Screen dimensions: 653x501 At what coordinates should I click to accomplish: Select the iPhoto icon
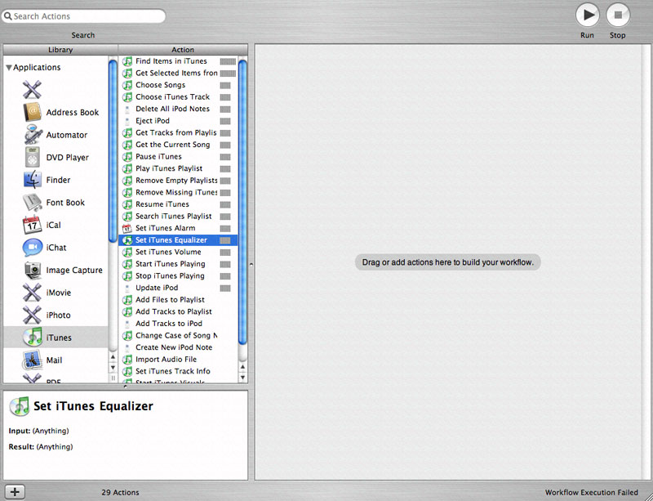[x=32, y=315]
